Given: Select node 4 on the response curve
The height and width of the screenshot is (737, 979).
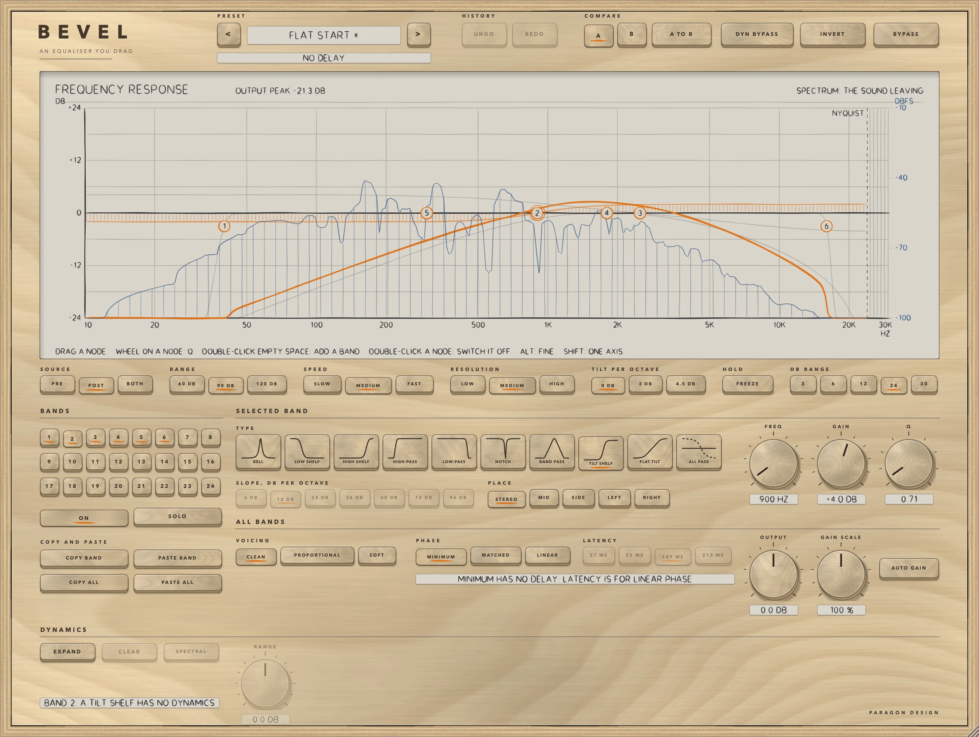Looking at the screenshot, I should coord(607,213).
